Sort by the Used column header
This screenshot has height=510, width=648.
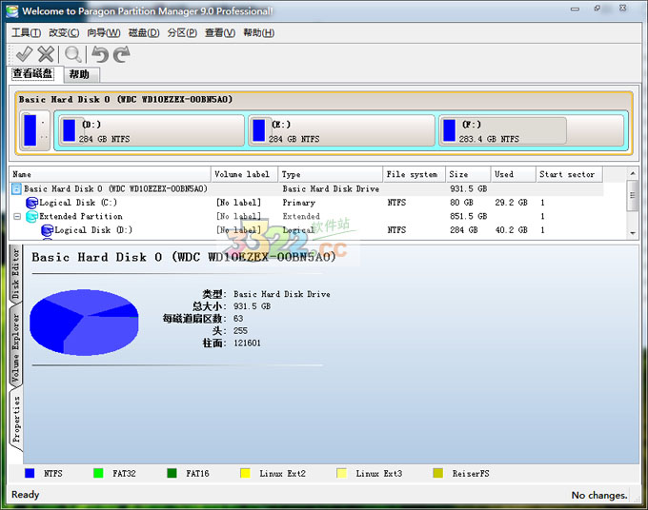click(514, 174)
